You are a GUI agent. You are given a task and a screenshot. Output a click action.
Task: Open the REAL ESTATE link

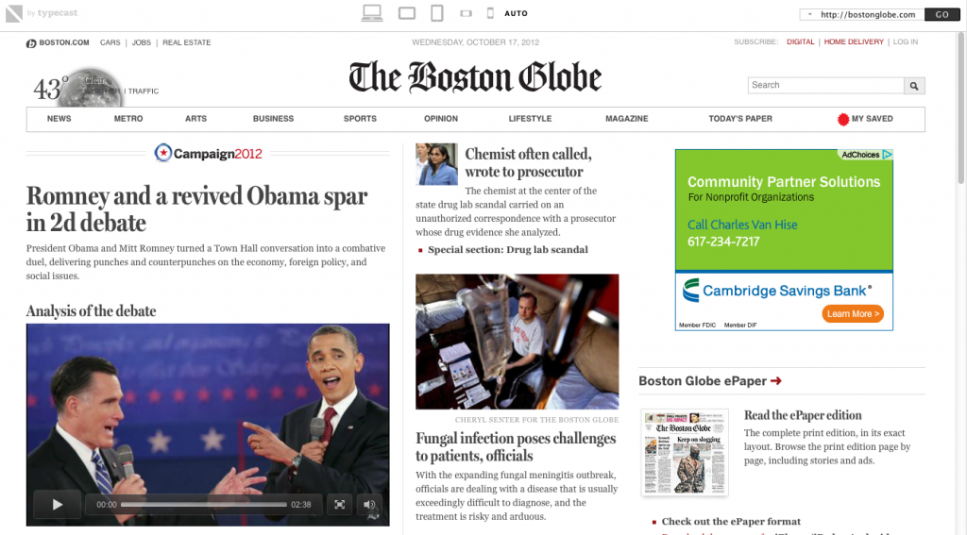tap(187, 42)
